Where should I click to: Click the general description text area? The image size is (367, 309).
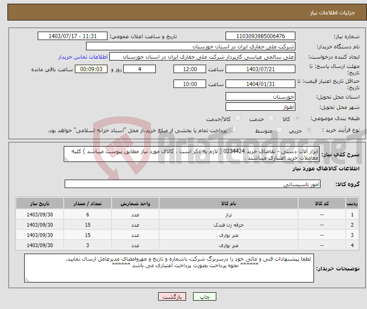192,154
